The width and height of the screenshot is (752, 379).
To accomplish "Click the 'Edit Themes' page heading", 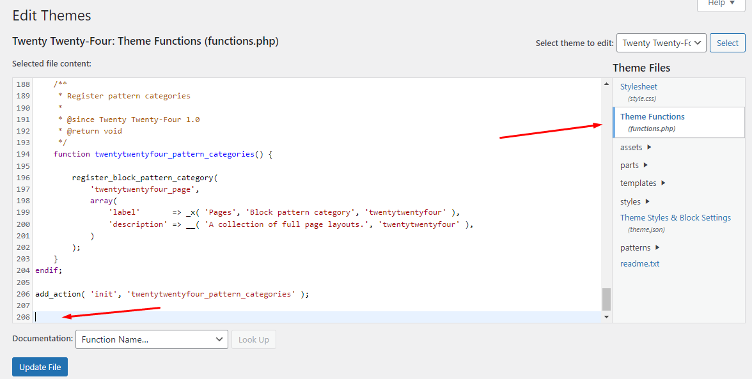I will (x=52, y=15).
